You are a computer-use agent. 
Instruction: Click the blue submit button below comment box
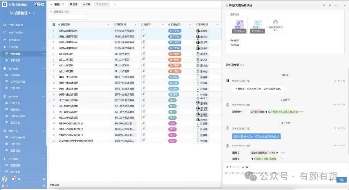click(342, 179)
